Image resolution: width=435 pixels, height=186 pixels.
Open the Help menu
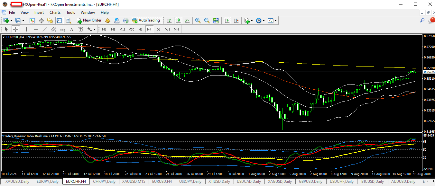pyautogui.click(x=105, y=13)
